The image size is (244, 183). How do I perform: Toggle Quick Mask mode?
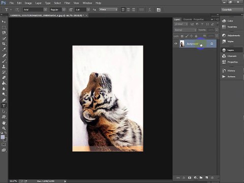pos(4,144)
